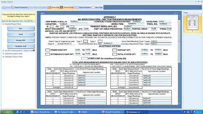Select the TextBox42 location cell
This screenshot has width=203, height=114.
click(92, 98)
